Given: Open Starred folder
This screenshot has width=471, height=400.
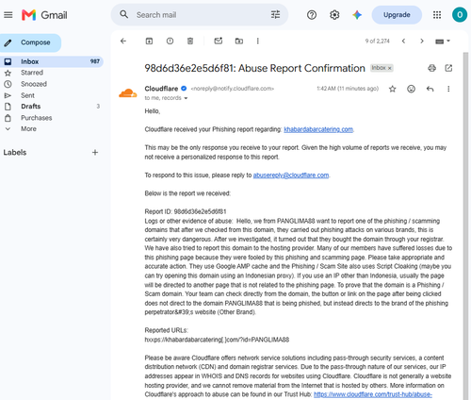Looking at the screenshot, I should 32,73.
